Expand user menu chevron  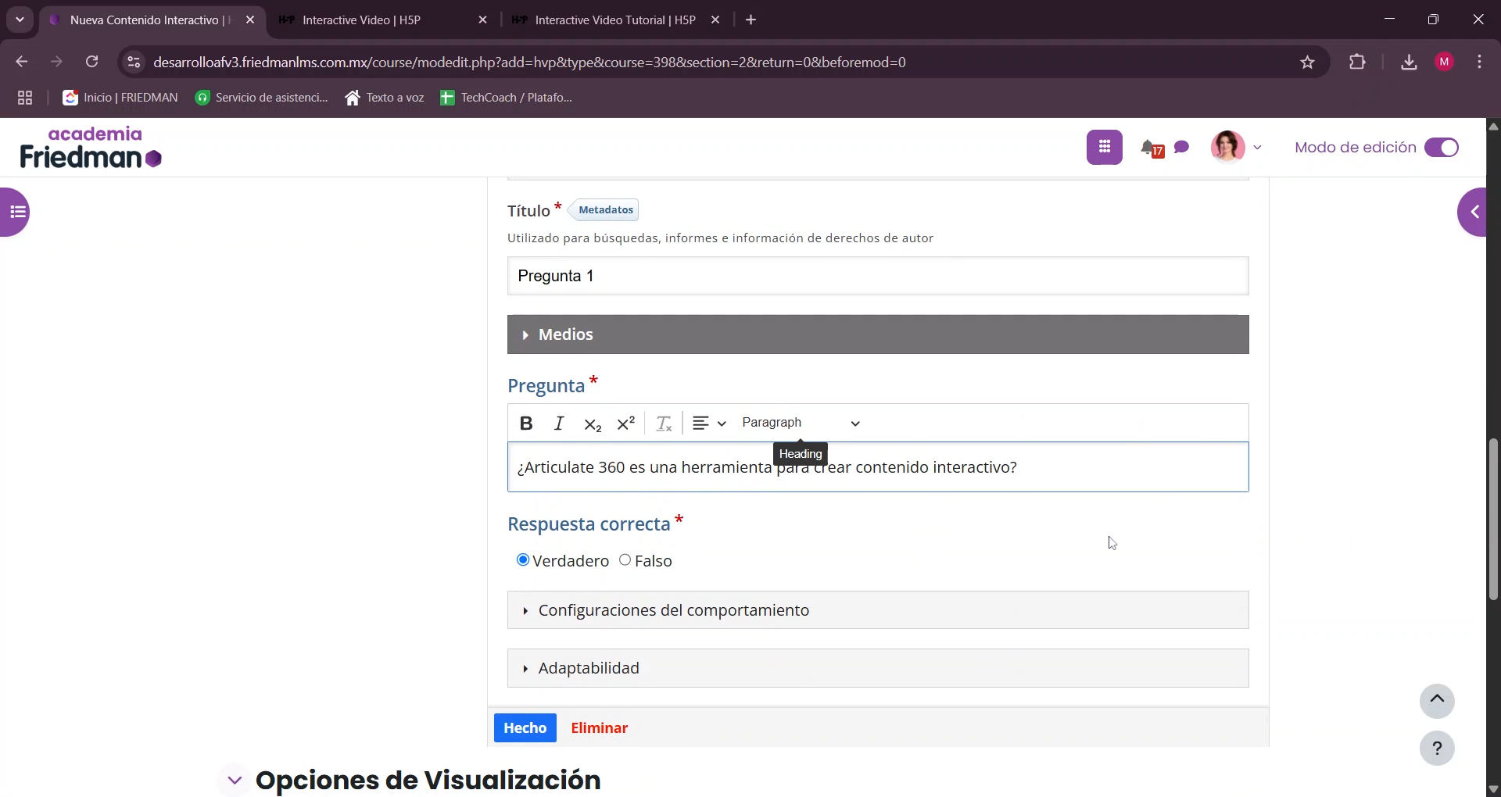pyautogui.click(x=1258, y=147)
